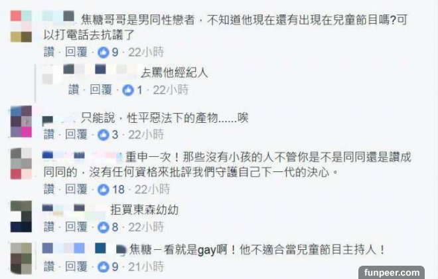Click the funpeer.com watermark
This screenshot has width=438, height=279.
(392, 272)
